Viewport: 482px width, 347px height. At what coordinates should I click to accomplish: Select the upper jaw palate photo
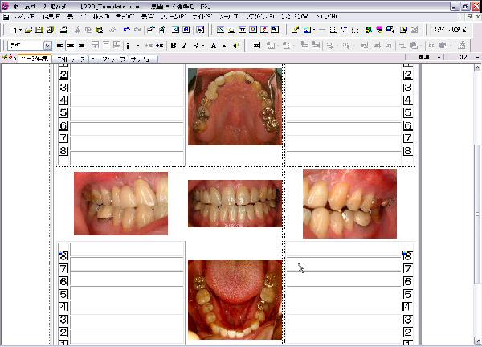pos(235,107)
